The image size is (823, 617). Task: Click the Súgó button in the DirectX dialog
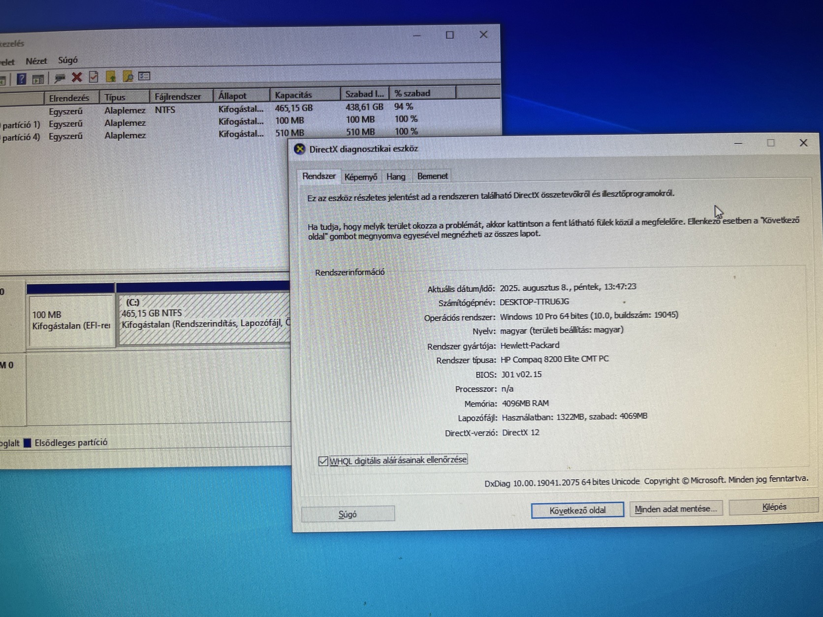(348, 514)
